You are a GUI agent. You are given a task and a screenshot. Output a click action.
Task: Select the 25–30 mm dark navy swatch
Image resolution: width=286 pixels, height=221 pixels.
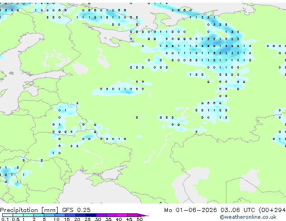pyautogui.click(x=91, y=215)
